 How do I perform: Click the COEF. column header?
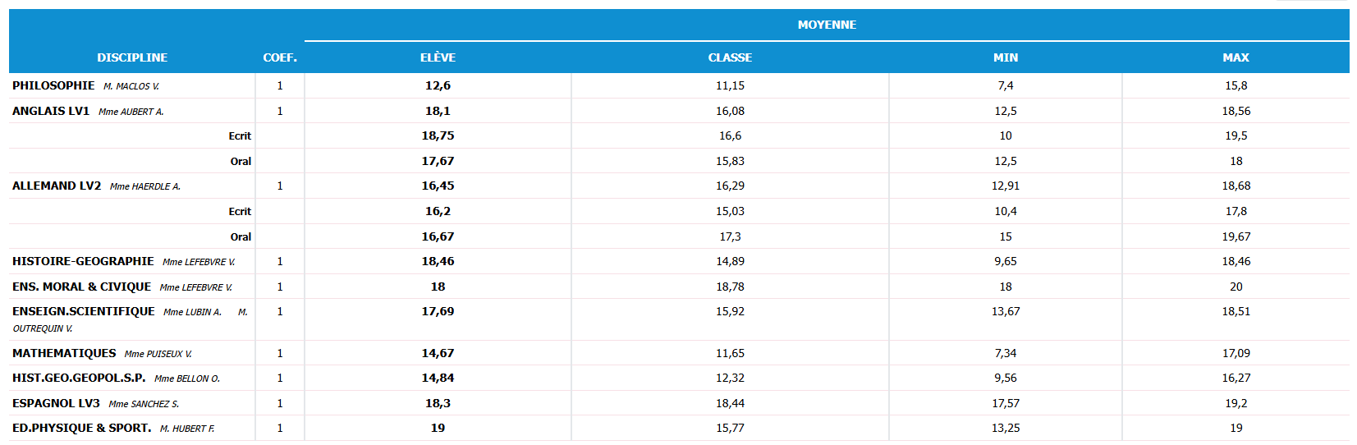[x=280, y=57]
